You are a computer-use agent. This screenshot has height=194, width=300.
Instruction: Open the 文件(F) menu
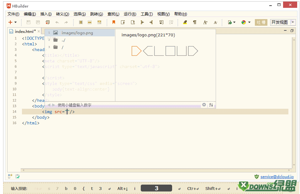click(13, 14)
